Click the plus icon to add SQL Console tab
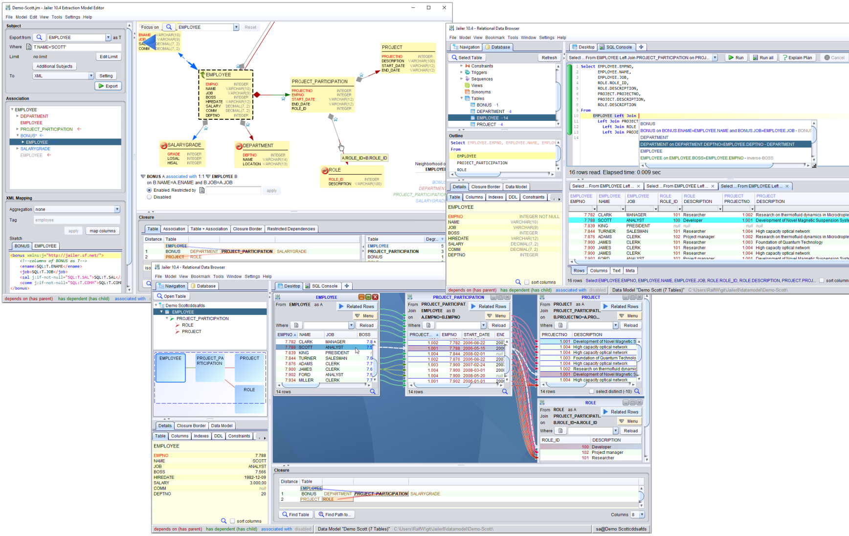Screen dimensions: 849x536 (x=641, y=47)
